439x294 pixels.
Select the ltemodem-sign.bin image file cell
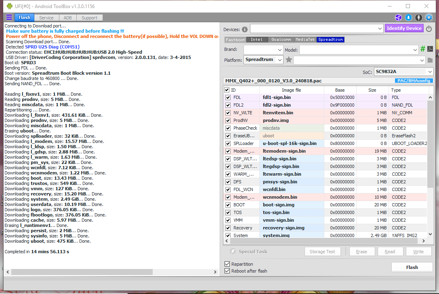click(292, 151)
